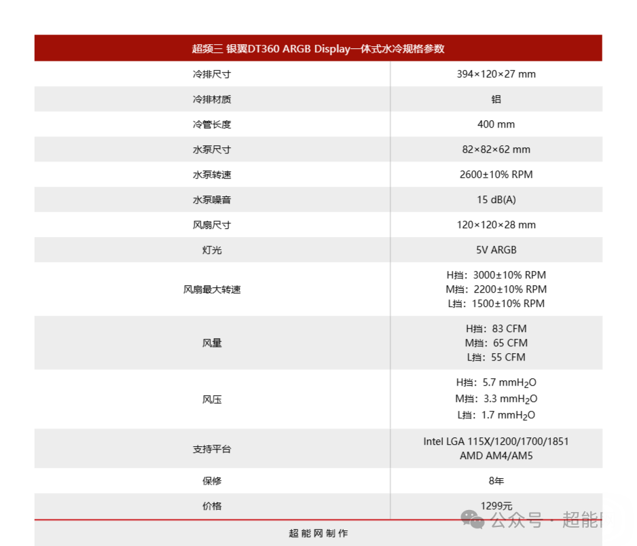
Task: Click the 120×120×28 mm value
Action: (x=496, y=225)
